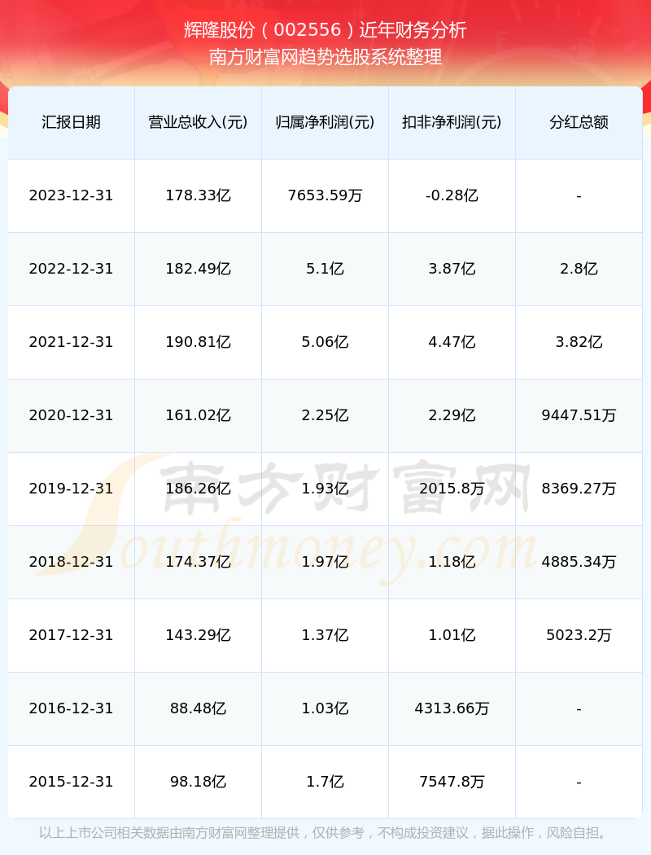Click the 1.01亿 cell

click(x=452, y=635)
